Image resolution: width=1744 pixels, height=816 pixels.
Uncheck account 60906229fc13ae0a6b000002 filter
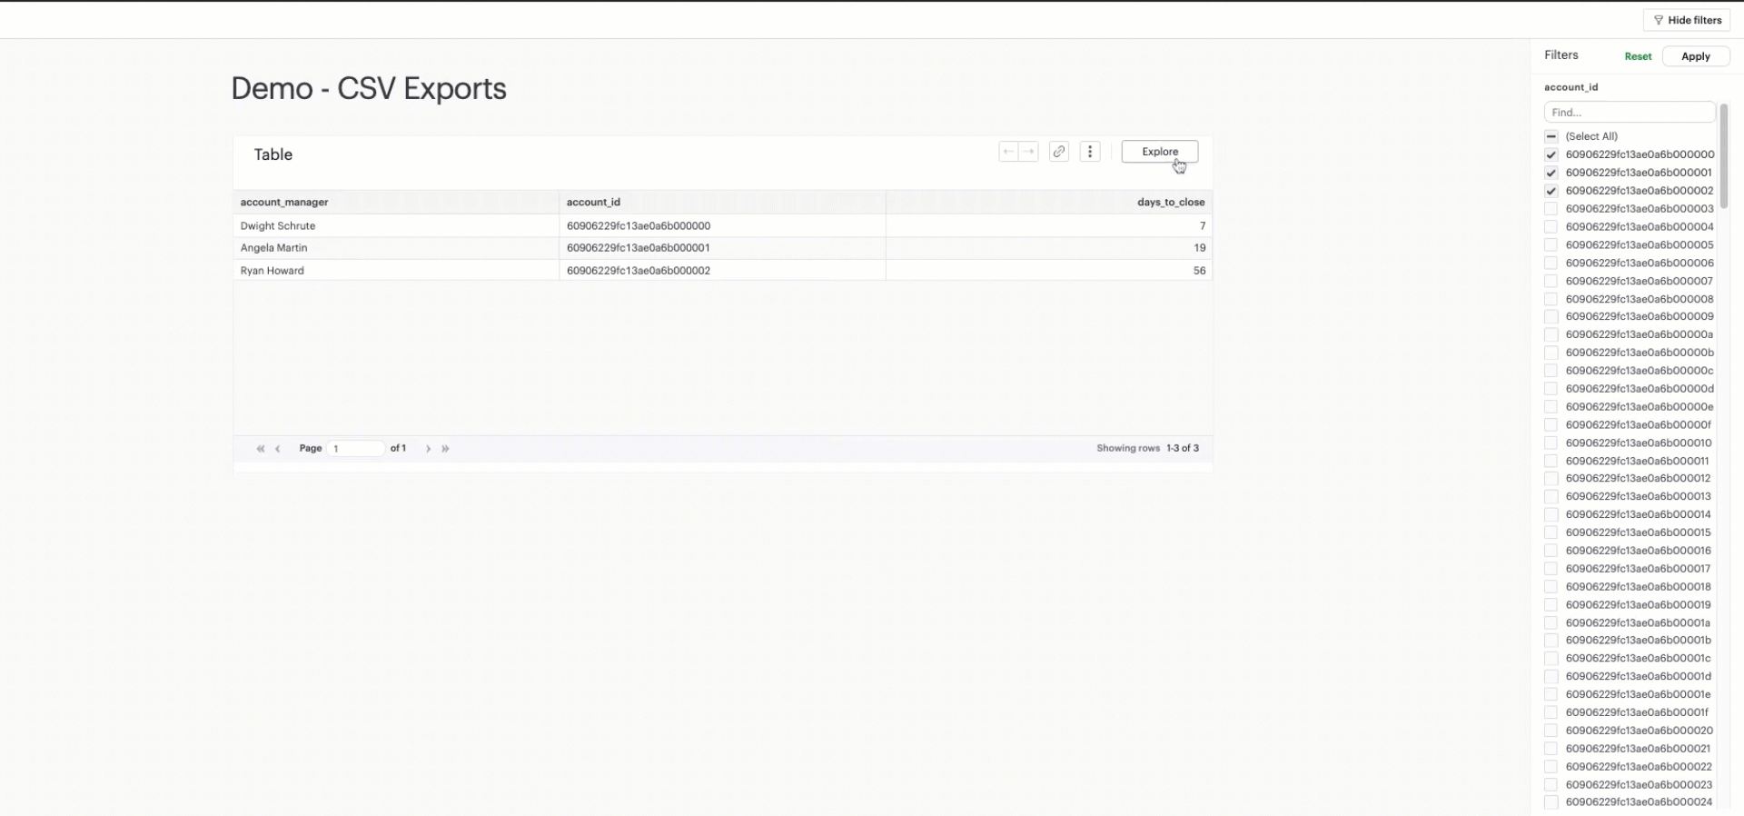click(x=1551, y=192)
